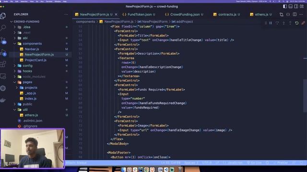
Task: Toggle the bottom panel layout icon
Action: [x=291, y=6]
